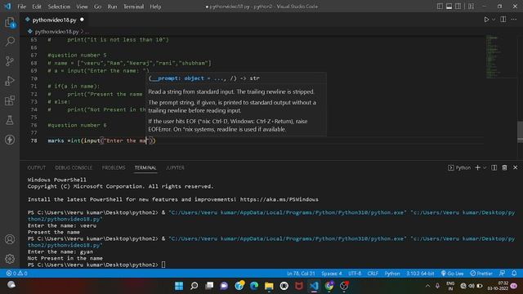Open the Thunder Client lightning icon

(10, 140)
